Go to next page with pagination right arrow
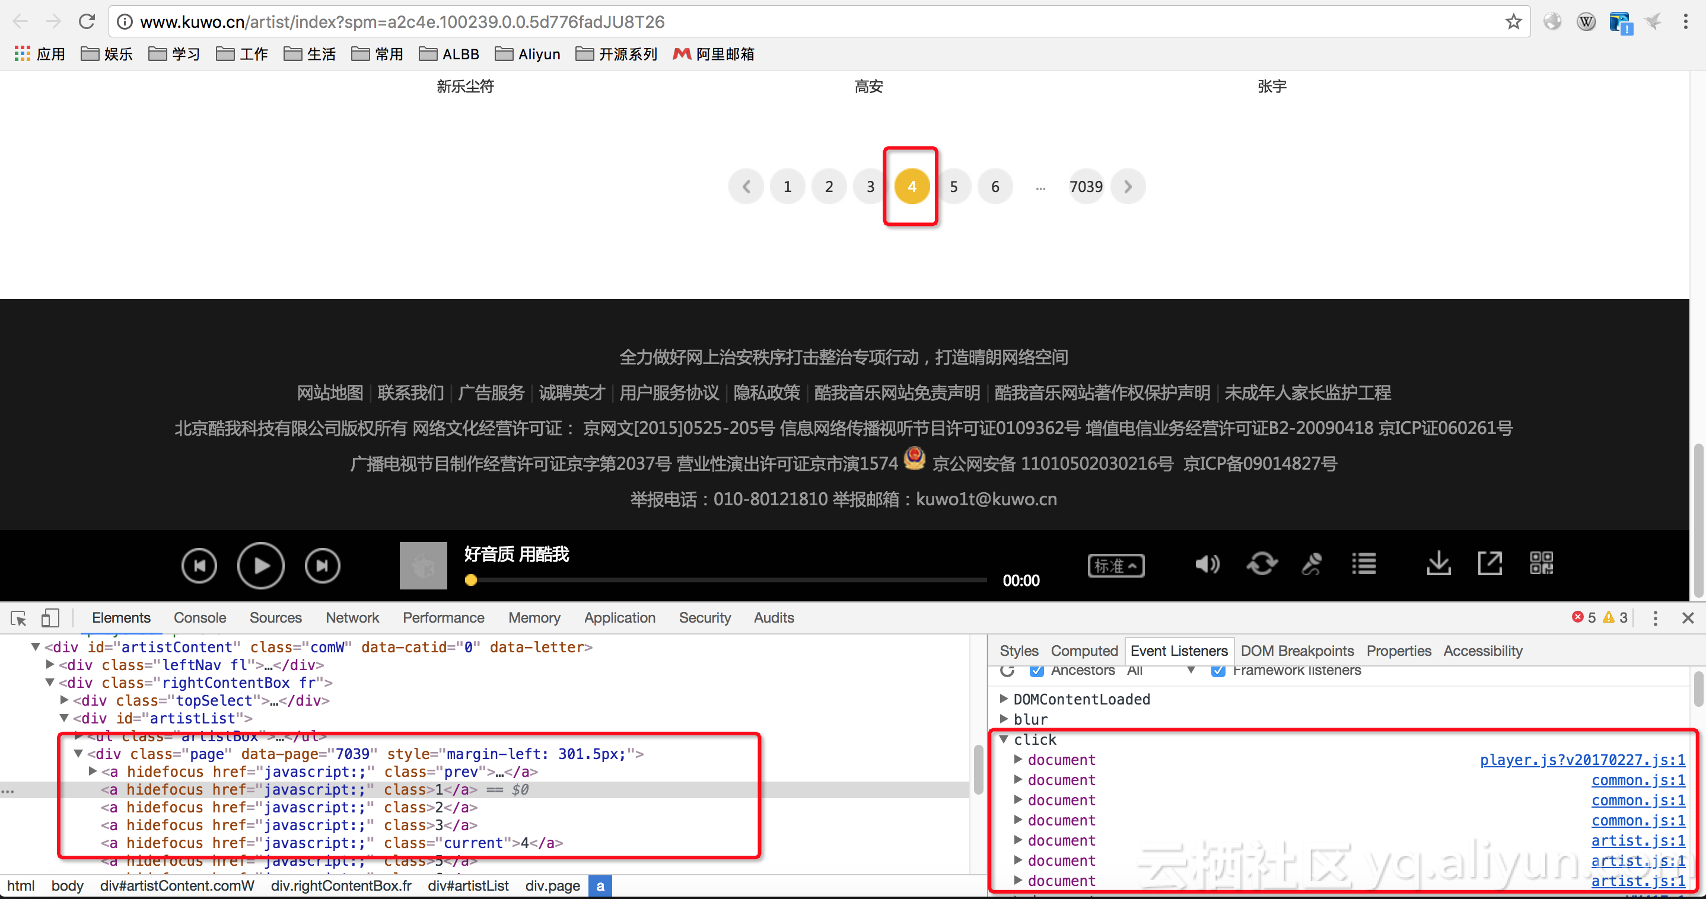 pos(1128,187)
